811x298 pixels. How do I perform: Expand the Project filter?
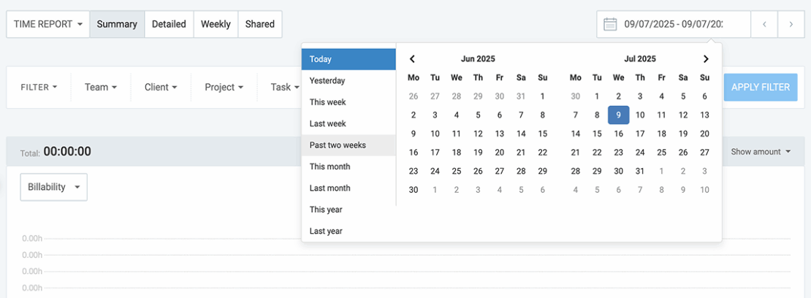tap(224, 88)
